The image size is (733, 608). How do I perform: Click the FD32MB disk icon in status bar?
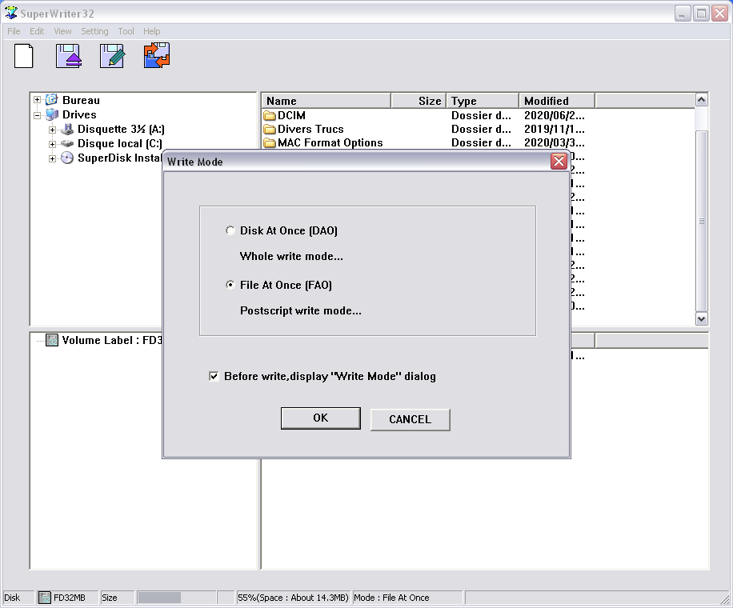pyautogui.click(x=46, y=598)
